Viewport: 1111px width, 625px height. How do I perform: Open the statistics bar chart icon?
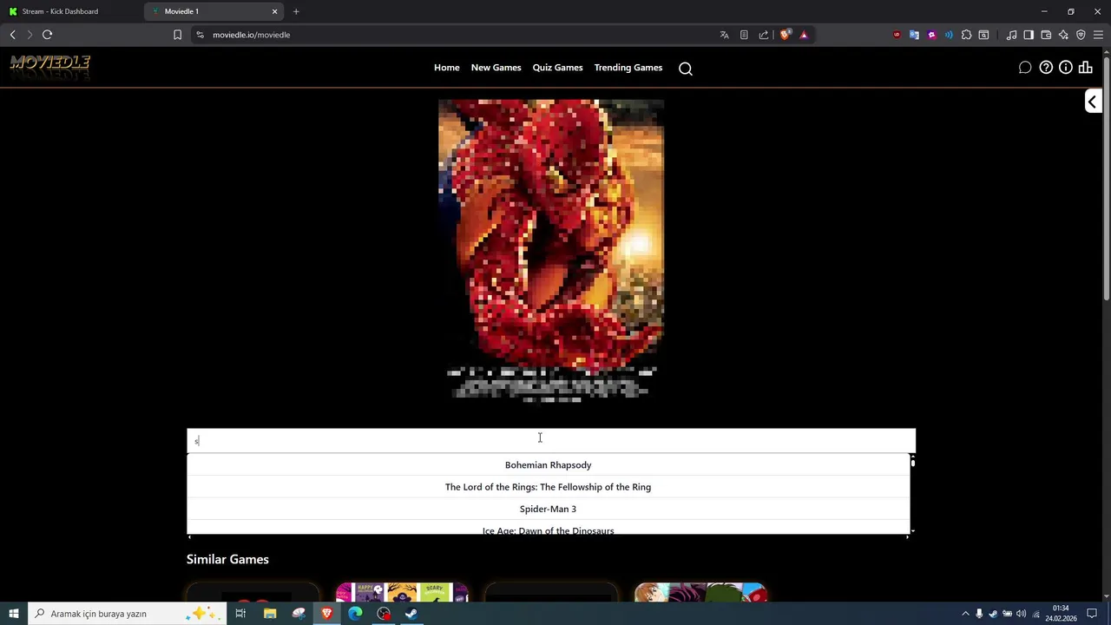(x=1086, y=68)
